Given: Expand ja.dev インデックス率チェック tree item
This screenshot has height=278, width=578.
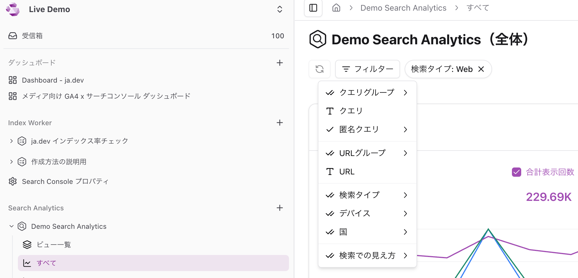Looking at the screenshot, I should click(11, 141).
